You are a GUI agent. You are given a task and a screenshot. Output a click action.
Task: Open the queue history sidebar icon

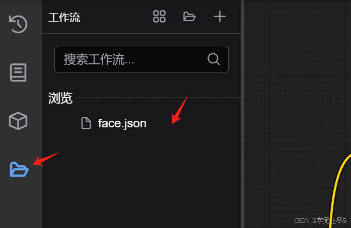[18, 24]
